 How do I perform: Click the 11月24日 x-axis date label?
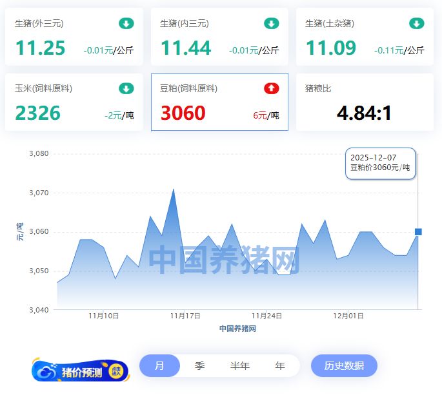pos(266,316)
